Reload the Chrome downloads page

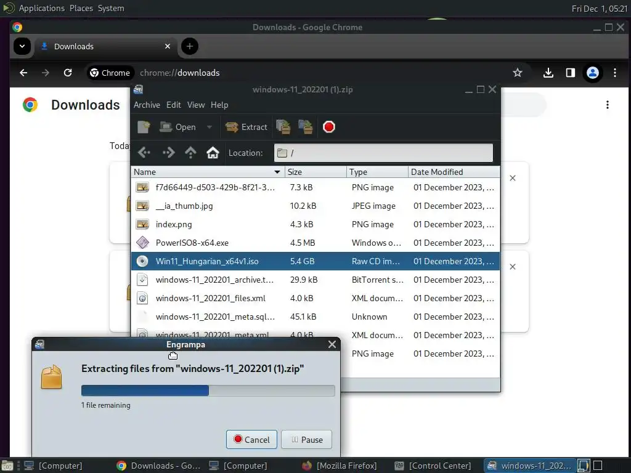[x=68, y=73]
